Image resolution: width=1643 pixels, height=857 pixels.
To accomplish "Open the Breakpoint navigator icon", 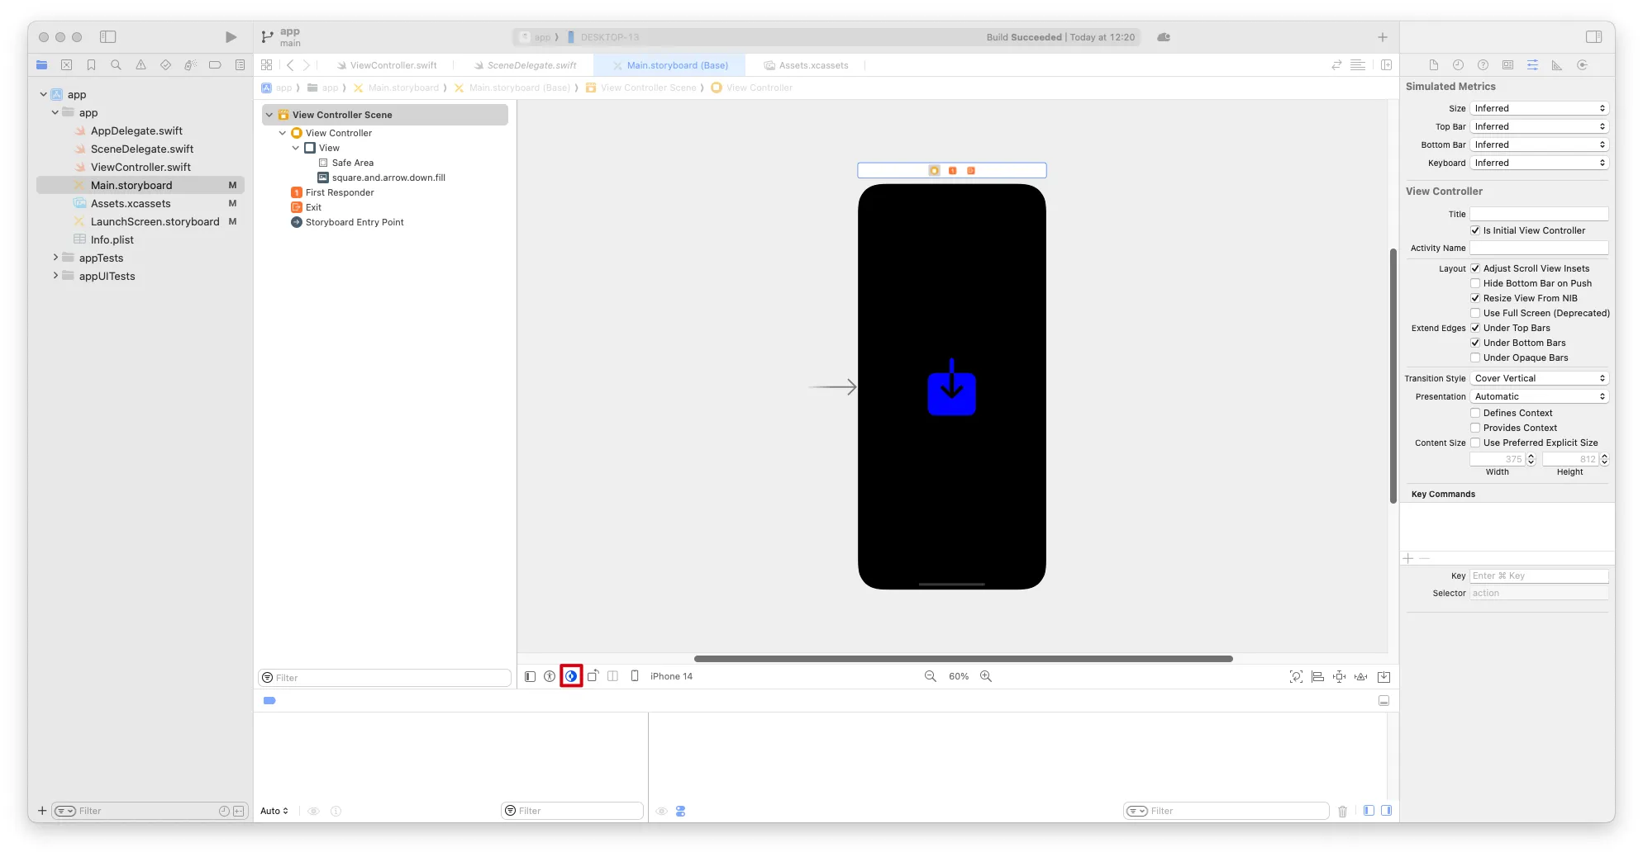I will click(215, 65).
